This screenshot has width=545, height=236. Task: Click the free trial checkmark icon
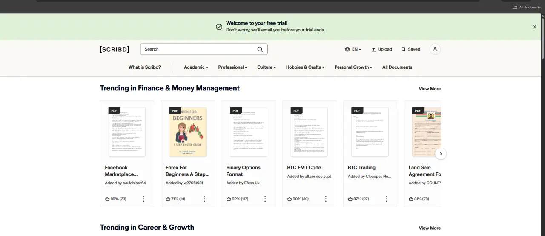pos(219,27)
